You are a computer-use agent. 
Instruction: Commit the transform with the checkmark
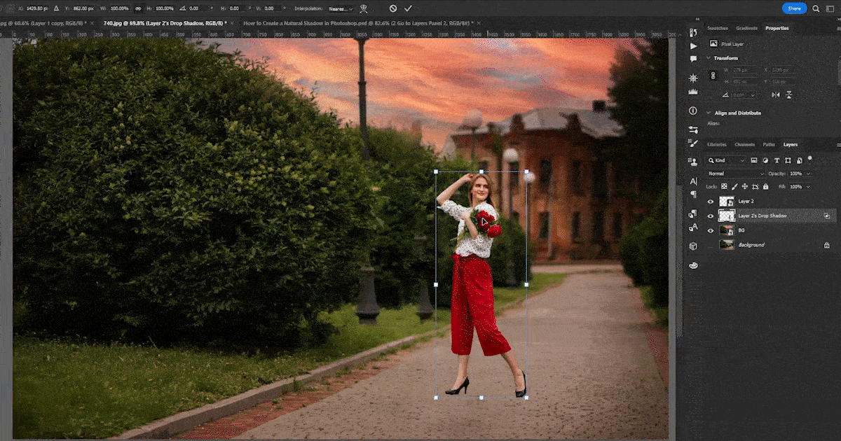pos(408,8)
